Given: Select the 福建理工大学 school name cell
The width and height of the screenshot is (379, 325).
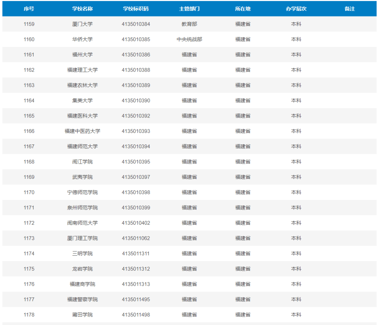Looking at the screenshot, I should pyautogui.click(x=82, y=70).
